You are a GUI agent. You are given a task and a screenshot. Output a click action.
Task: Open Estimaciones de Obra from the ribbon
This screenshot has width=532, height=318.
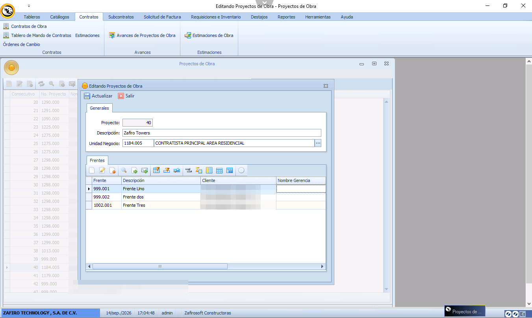[209, 35]
